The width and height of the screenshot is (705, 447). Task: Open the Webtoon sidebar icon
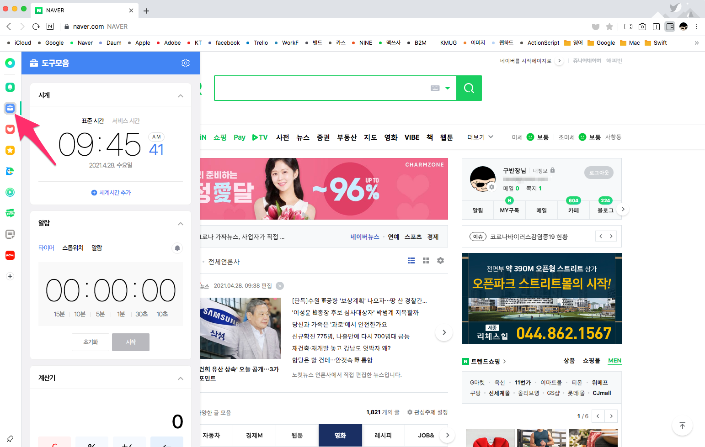[x=10, y=213]
